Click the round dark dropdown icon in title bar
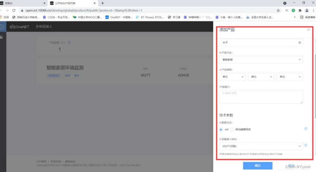This screenshot has height=172, width=316. click(x=285, y=3)
